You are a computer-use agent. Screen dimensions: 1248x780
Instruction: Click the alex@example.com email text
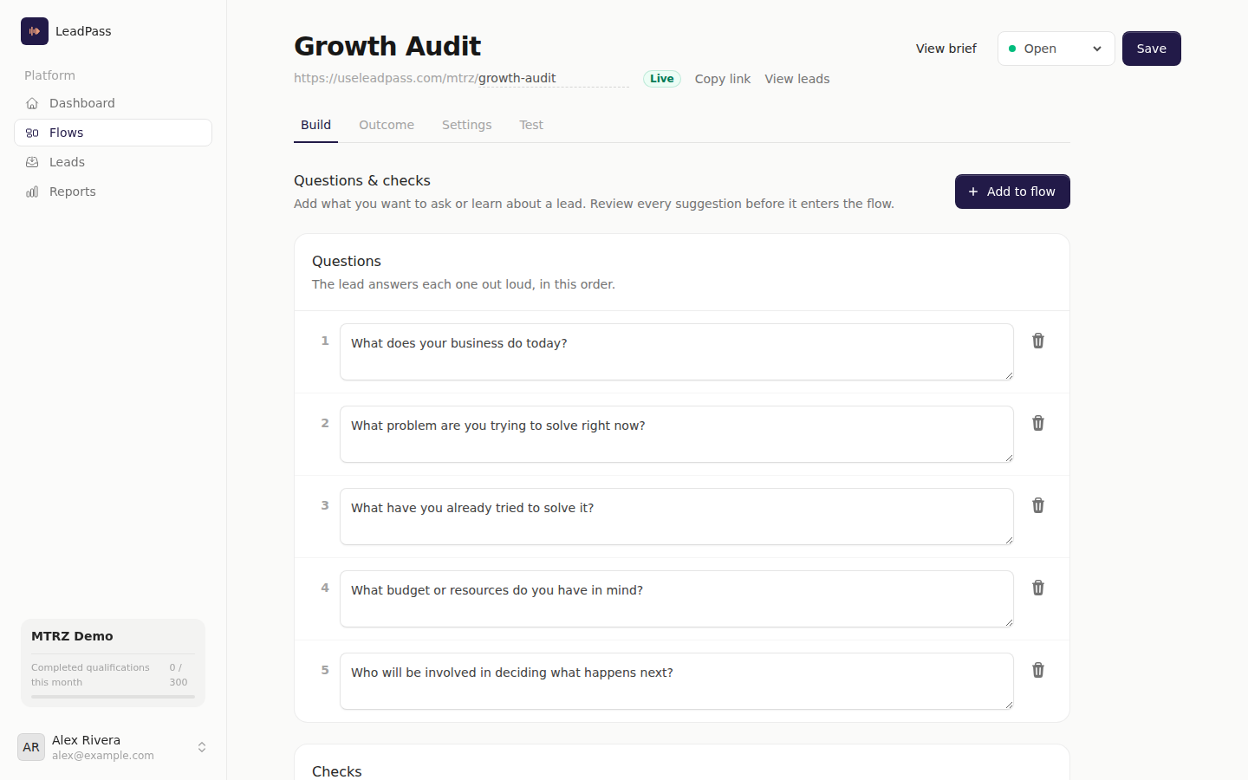pos(103,756)
